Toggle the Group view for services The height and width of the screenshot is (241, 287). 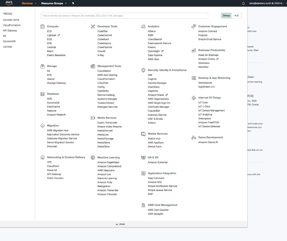point(226,15)
